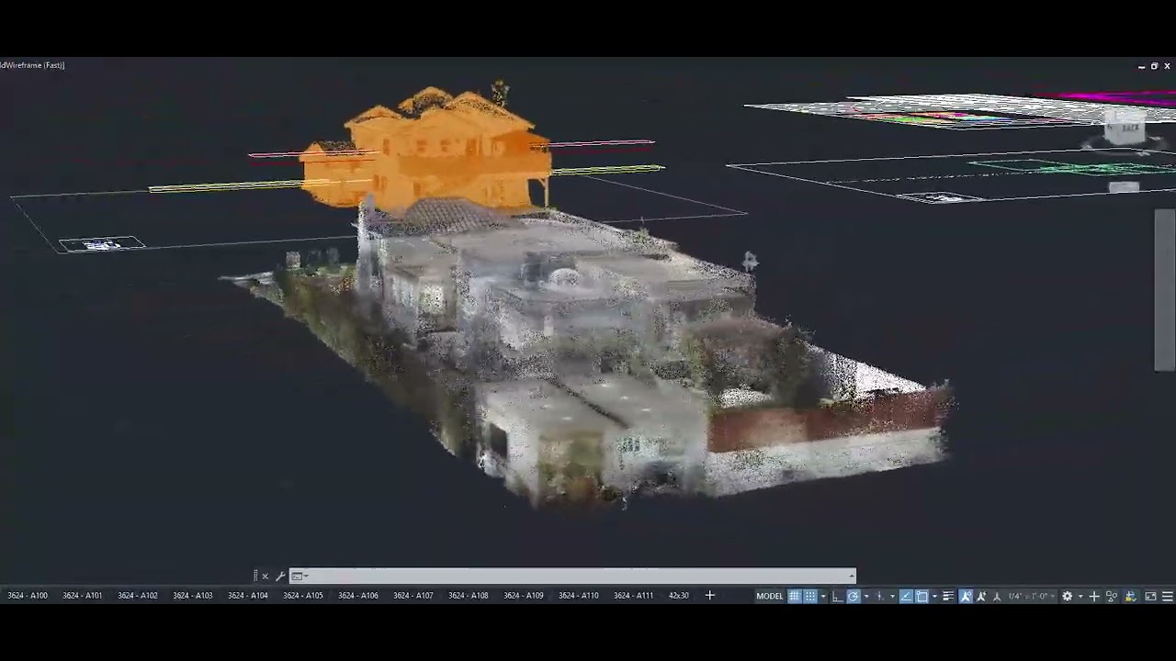This screenshot has height=661, width=1176.
Task: Open layout tab 3624 - A100
Action: 28,596
